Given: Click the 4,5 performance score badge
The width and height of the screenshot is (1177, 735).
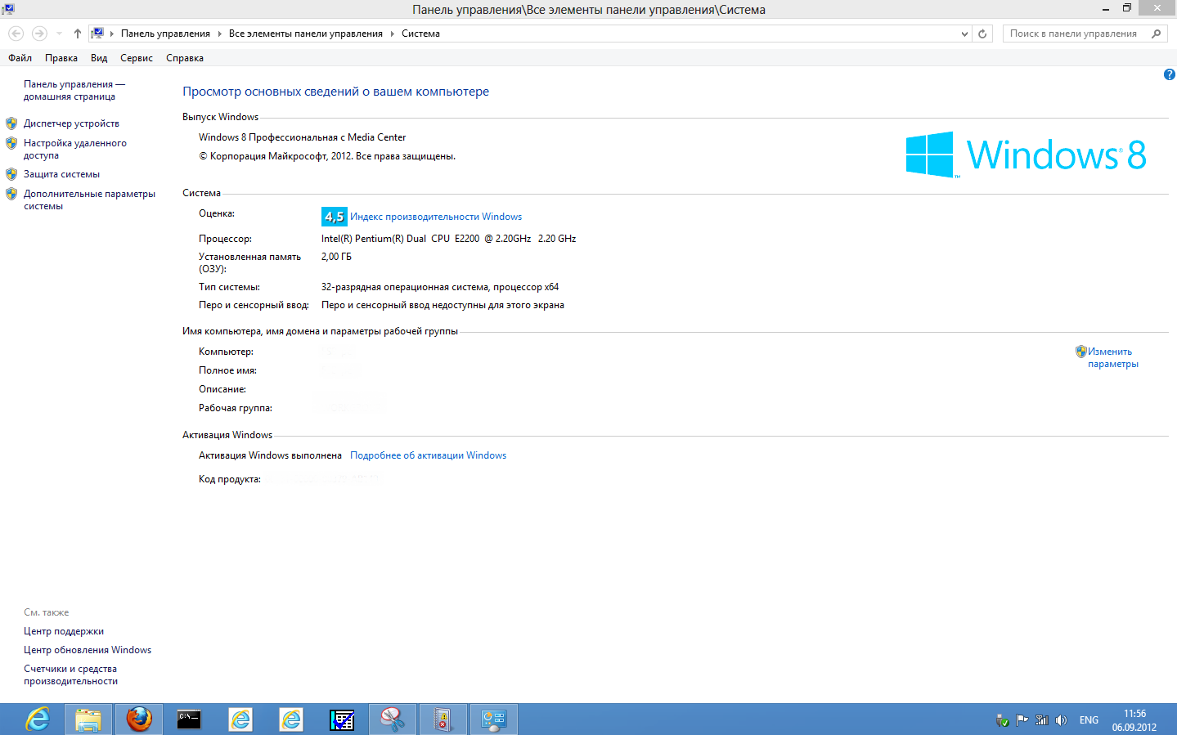Looking at the screenshot, I should pos(334,217).
